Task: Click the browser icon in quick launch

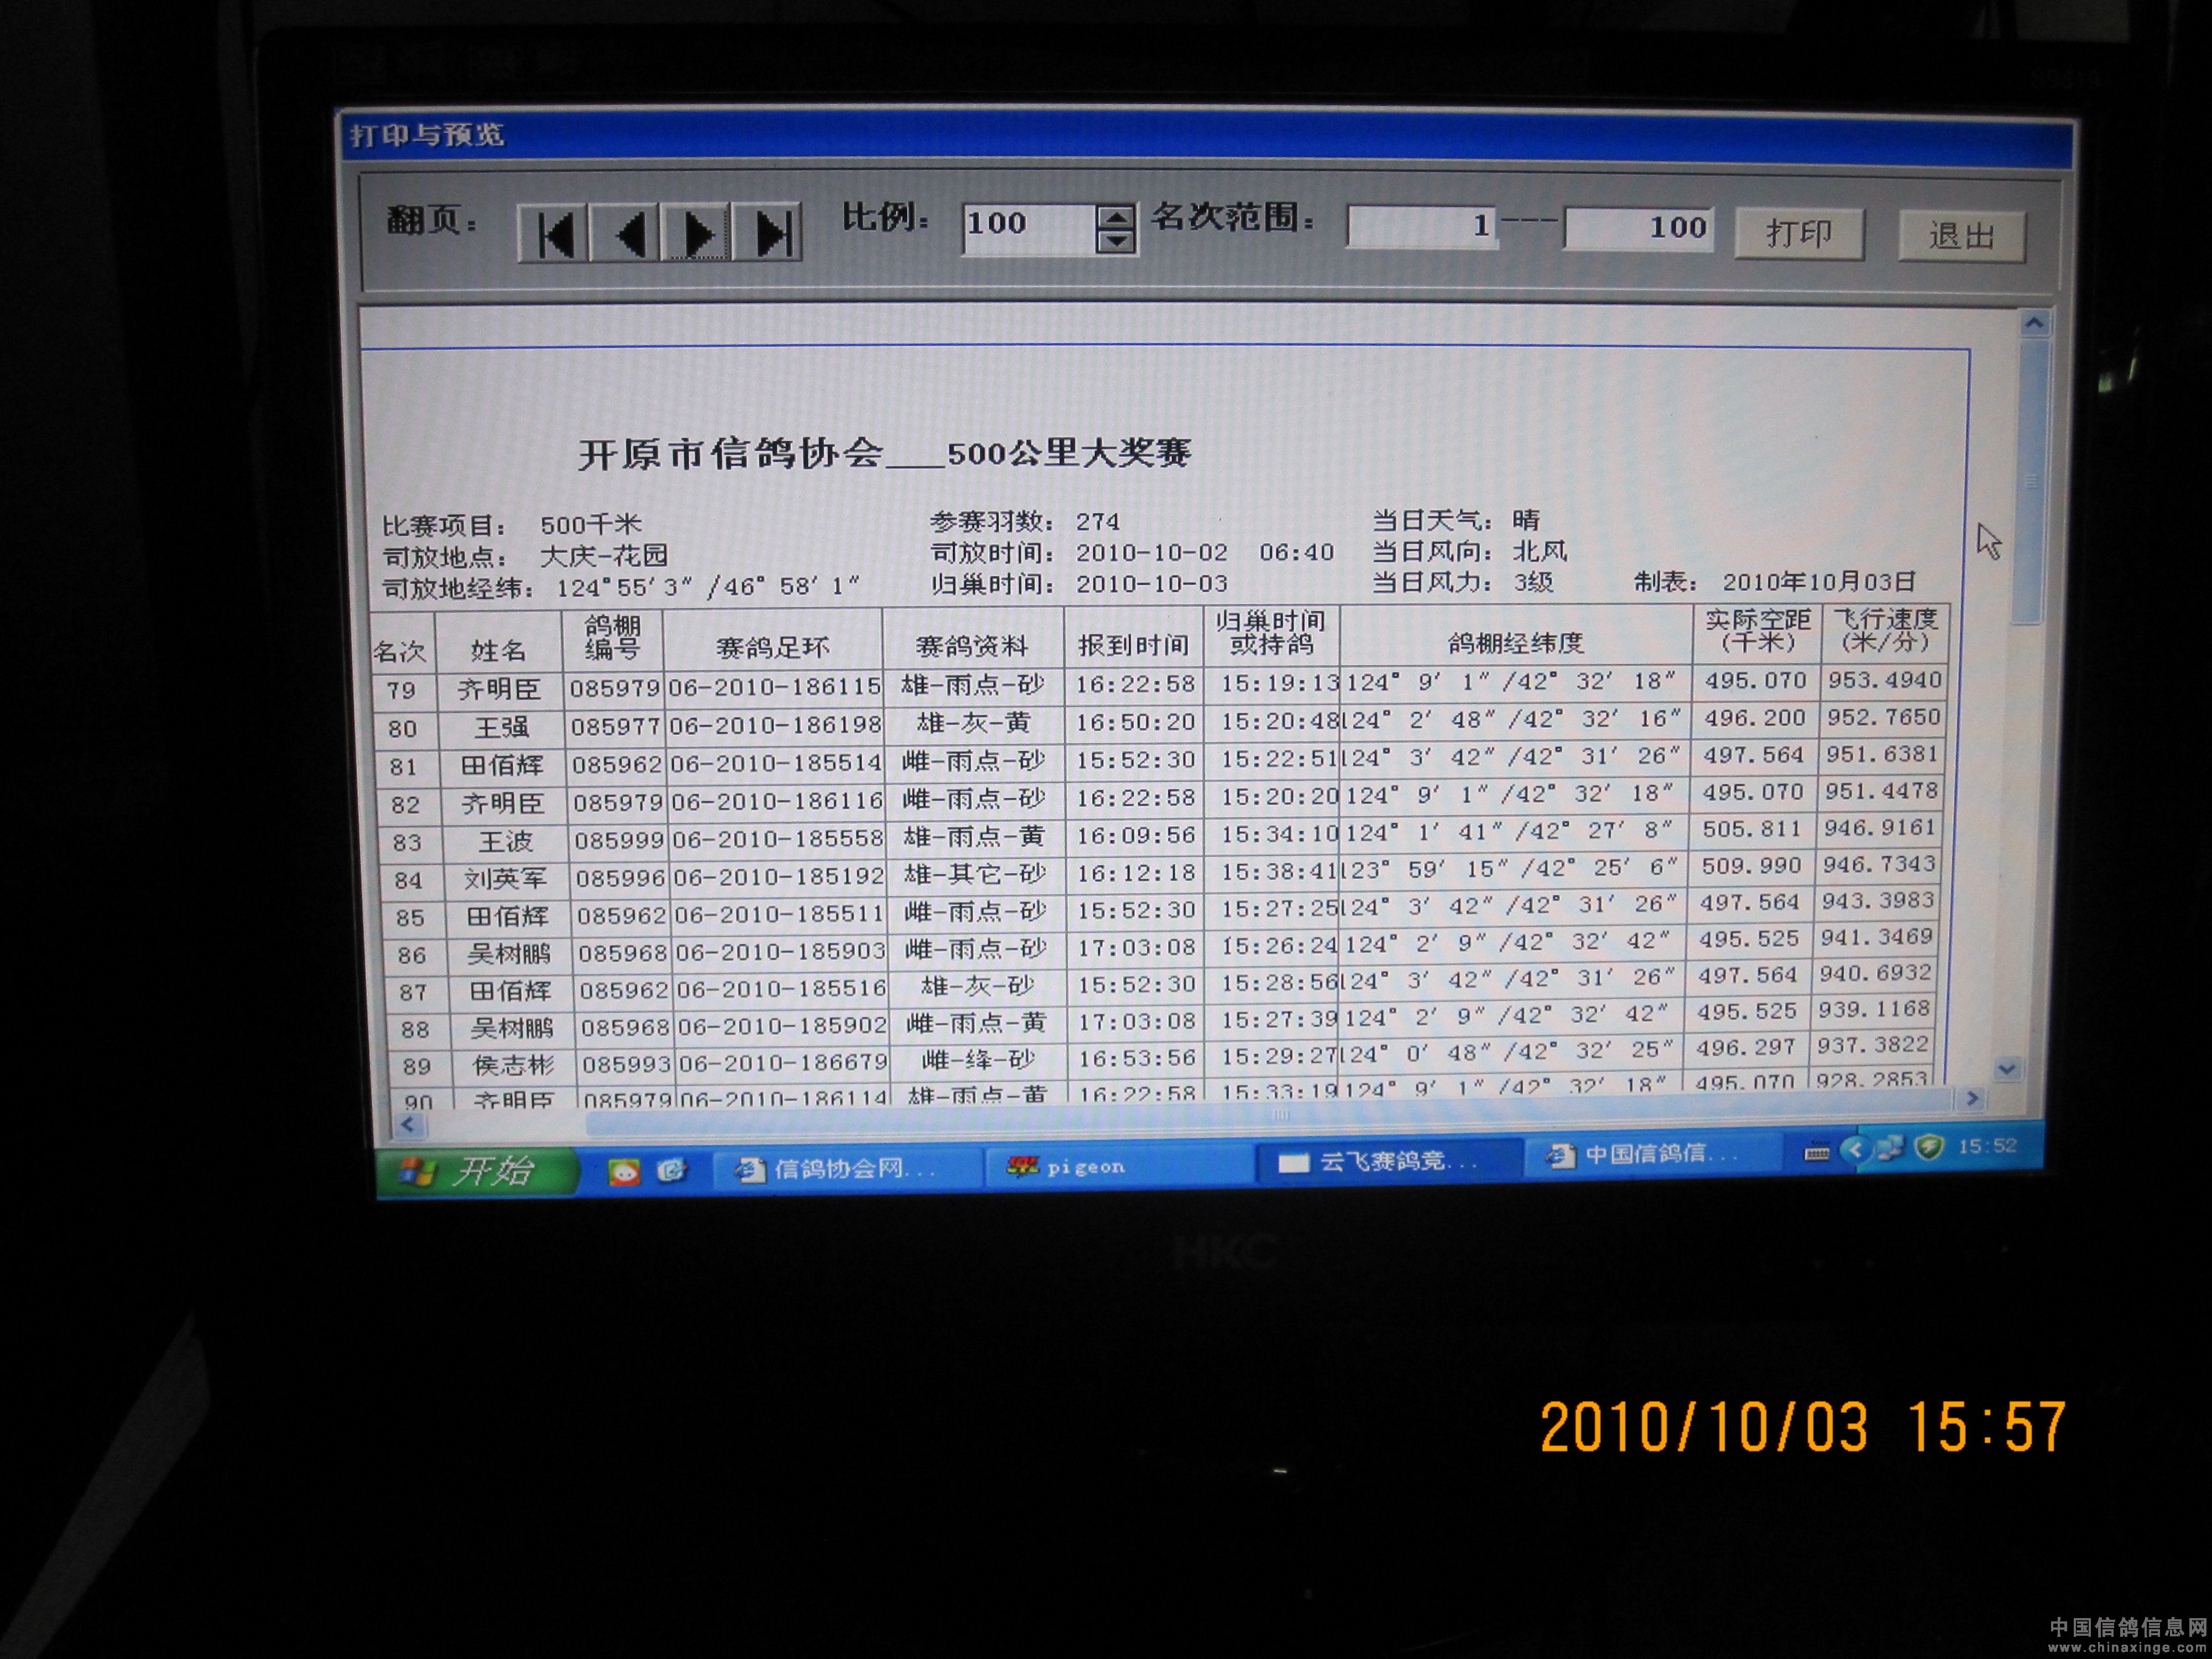Action: tap(672, 1169)
